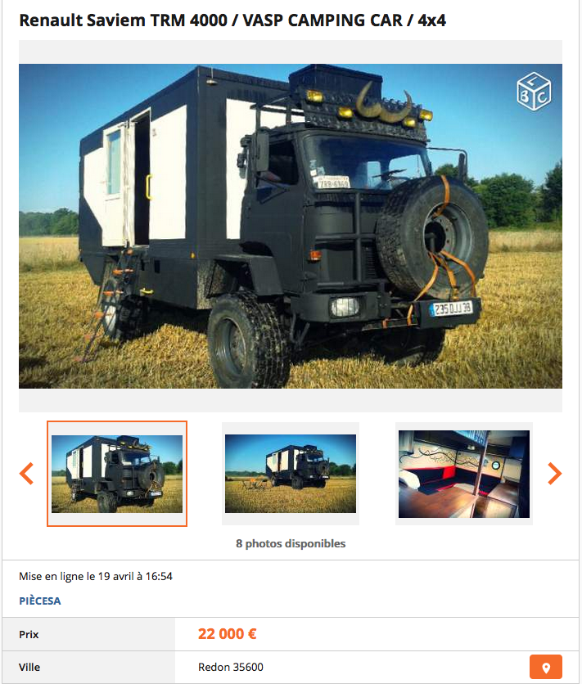Select the first truck thumbnail
Viewport: 582px width, 684px height.
[117, 474]
